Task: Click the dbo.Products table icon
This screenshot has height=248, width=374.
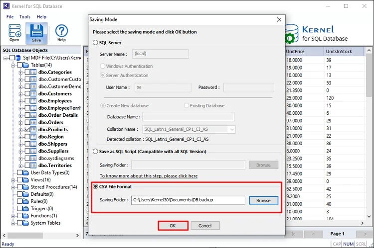Action: [33, 130]
